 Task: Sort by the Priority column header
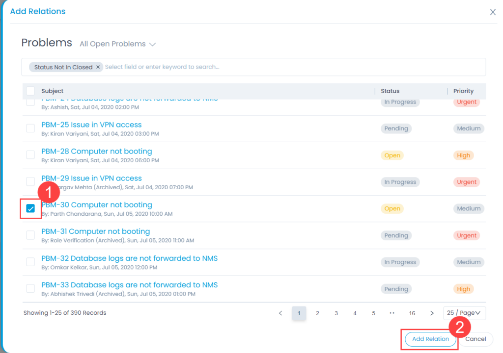(463, 91)
